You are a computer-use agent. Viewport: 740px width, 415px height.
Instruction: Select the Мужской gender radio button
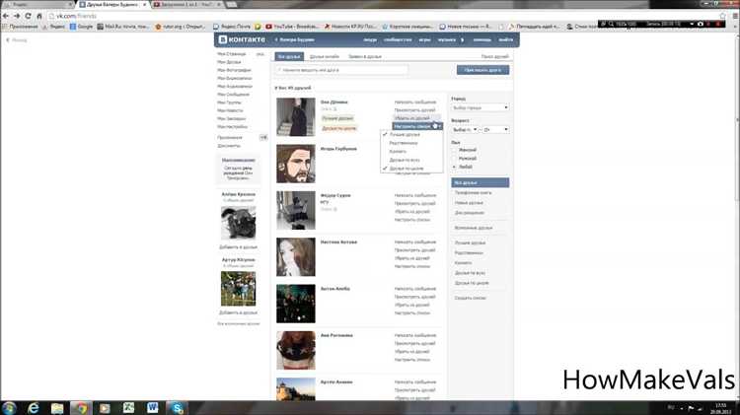[x=455, y=159]
